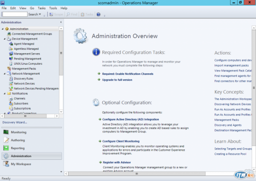The height and width of the screenshot is (181, 256).
Task: Click tree pane vertical scrollbar up arrow
Action: [61, 29]
